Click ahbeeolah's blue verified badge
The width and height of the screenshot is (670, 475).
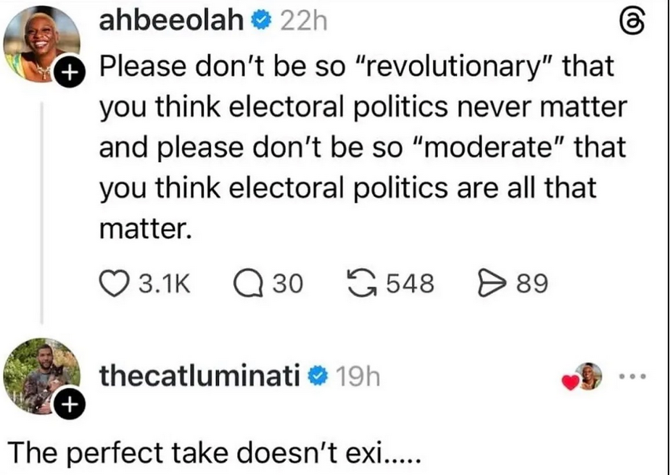point(260,22)
